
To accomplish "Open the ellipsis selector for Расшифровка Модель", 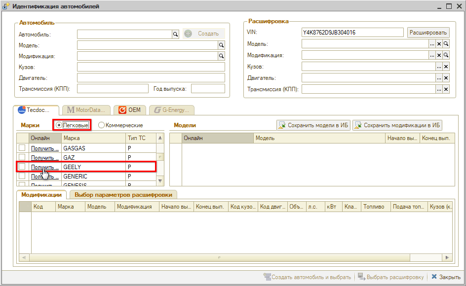I will point(432,44).
